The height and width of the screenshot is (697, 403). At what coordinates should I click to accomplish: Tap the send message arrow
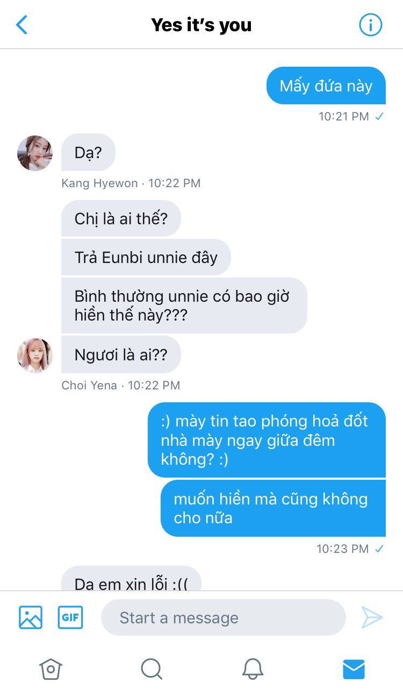tap(372, 617)
